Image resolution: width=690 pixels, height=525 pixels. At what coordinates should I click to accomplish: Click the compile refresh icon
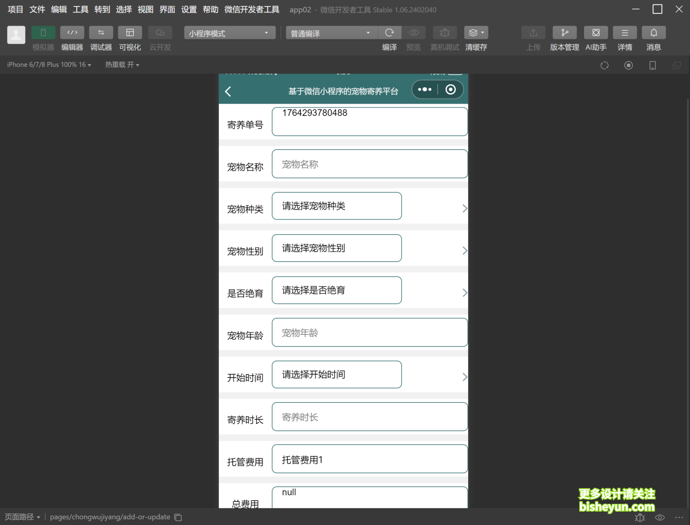(x=389, y=33)
